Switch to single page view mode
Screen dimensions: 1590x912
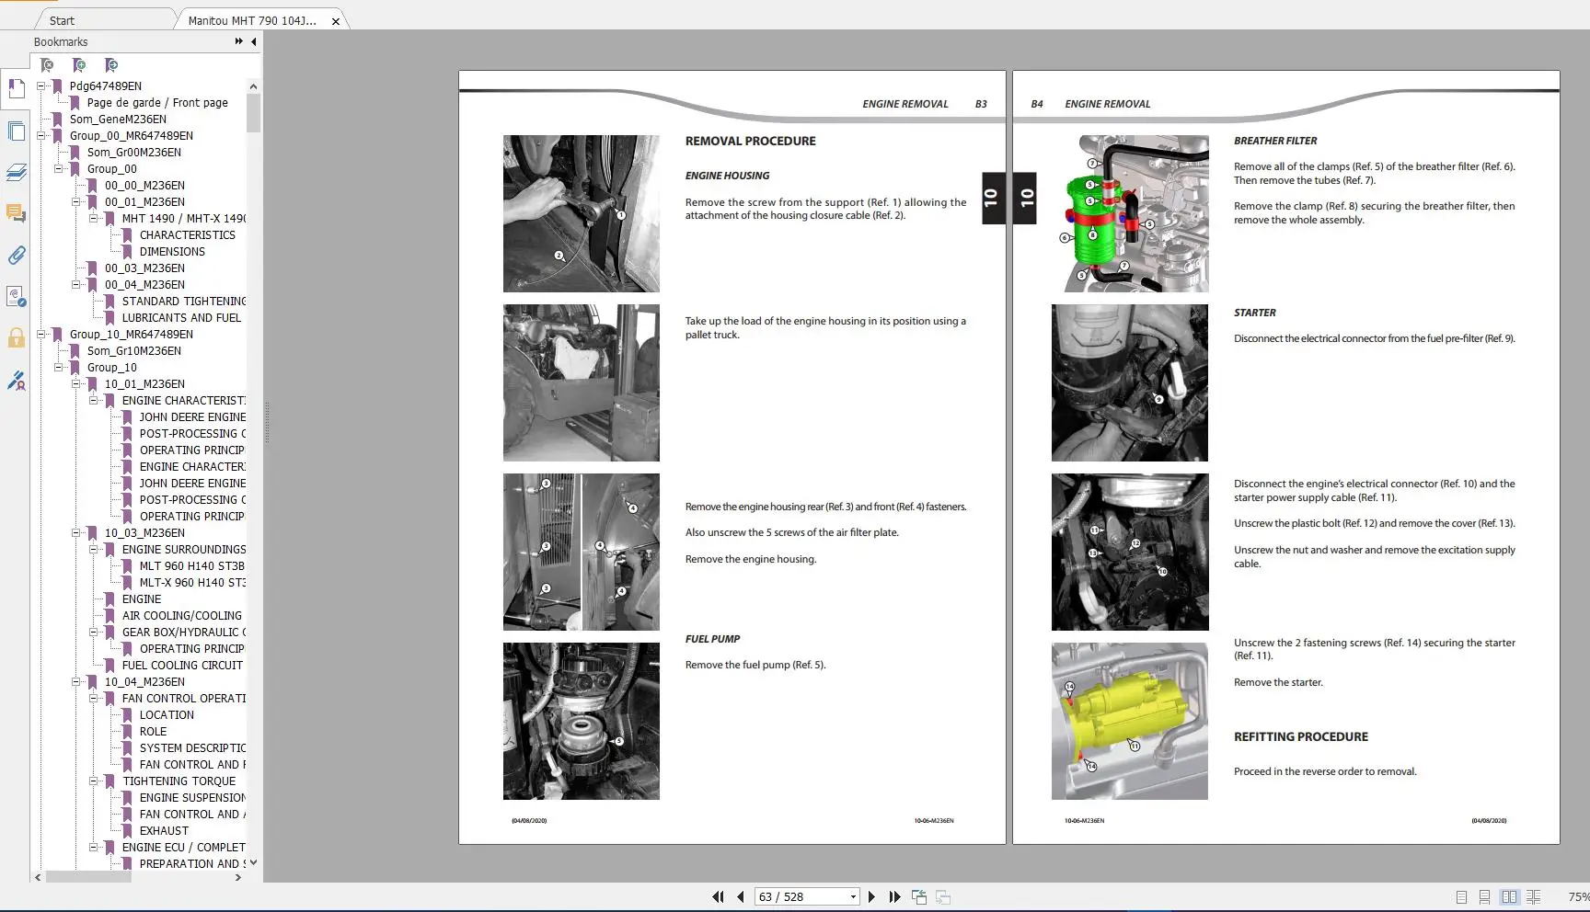[1461, 897]
